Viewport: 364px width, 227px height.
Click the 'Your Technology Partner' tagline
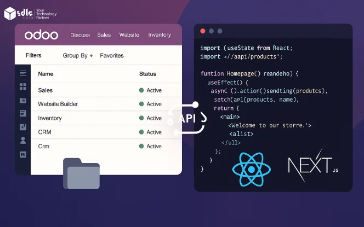pyautogui.click(x=46, y=14)
